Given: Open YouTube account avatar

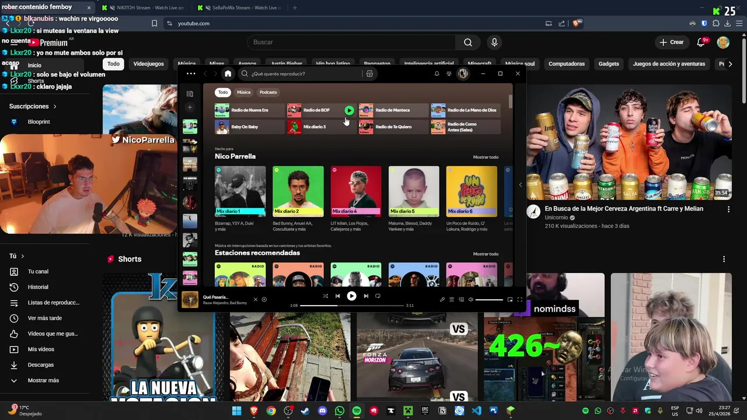Looking at the screenshot, I should [723, 42].
